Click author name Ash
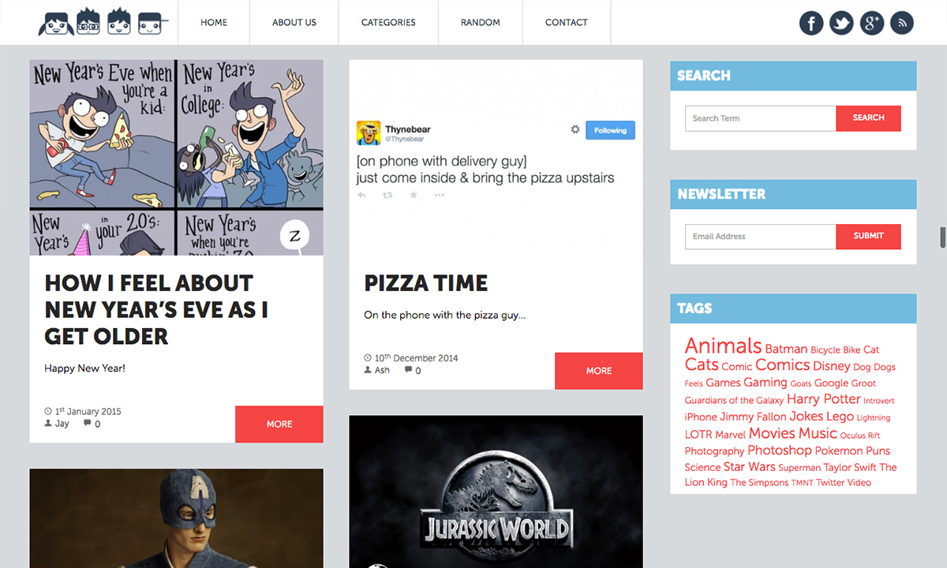Image resolution: width=947 pixels, height=568 pixels. (x=382, y=370)
